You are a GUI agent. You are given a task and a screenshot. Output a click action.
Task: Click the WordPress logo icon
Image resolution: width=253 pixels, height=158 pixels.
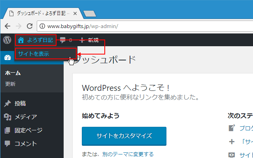7,40
